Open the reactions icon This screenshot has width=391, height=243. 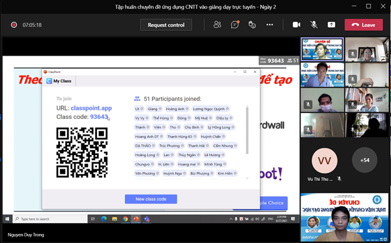252,25
